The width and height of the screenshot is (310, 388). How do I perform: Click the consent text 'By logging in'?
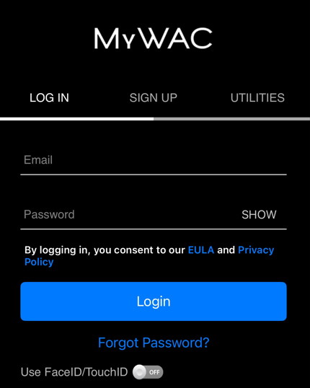tap(56, 250)
